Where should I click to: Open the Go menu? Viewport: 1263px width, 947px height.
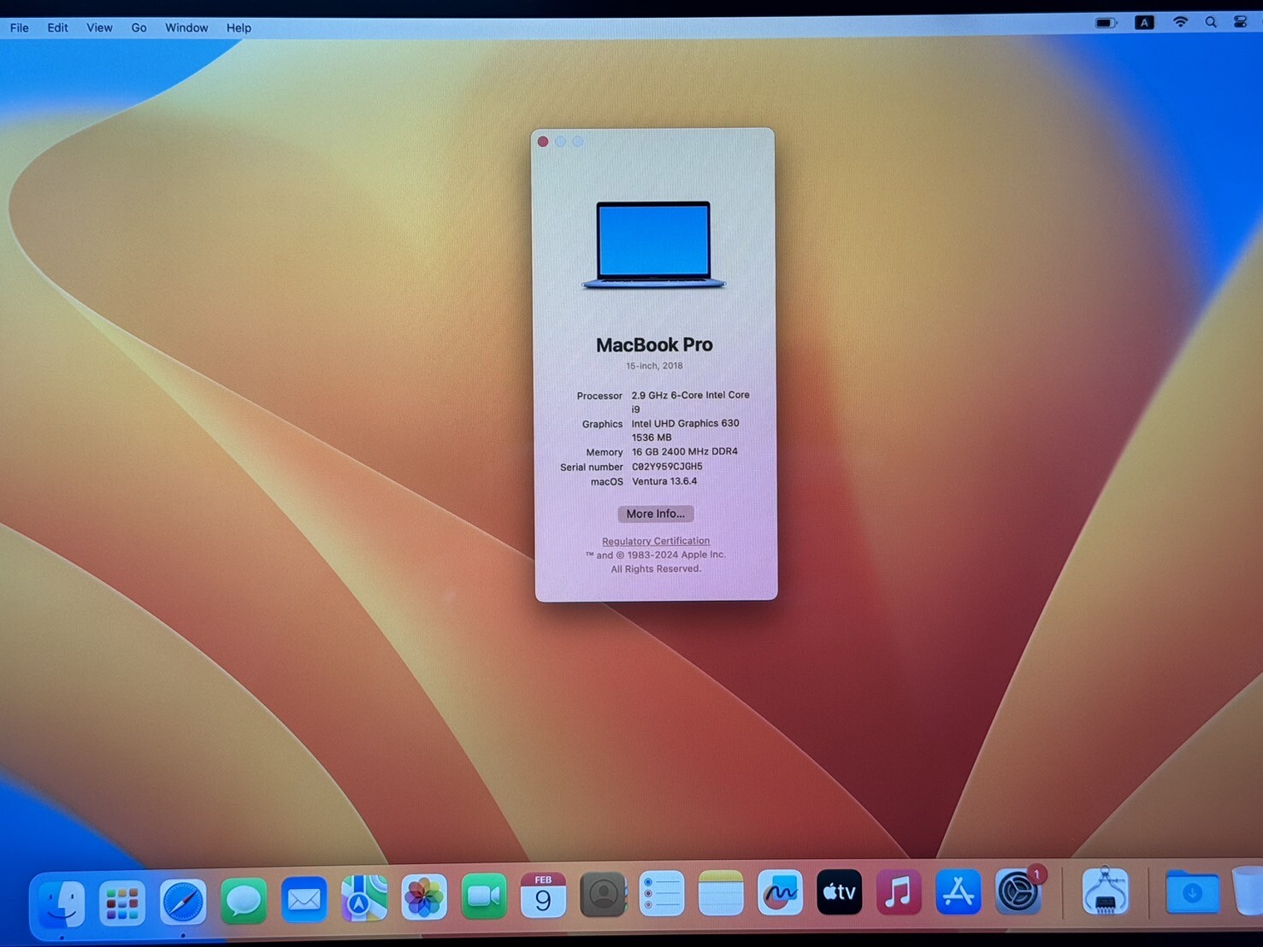coord(139,28)
